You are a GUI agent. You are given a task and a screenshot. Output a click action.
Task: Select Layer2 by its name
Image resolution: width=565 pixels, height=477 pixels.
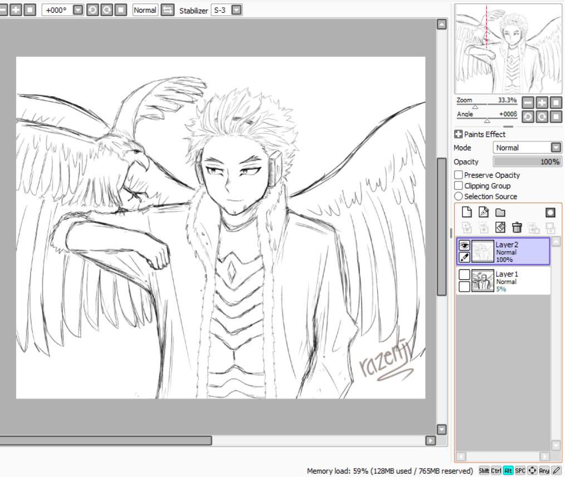506,244
